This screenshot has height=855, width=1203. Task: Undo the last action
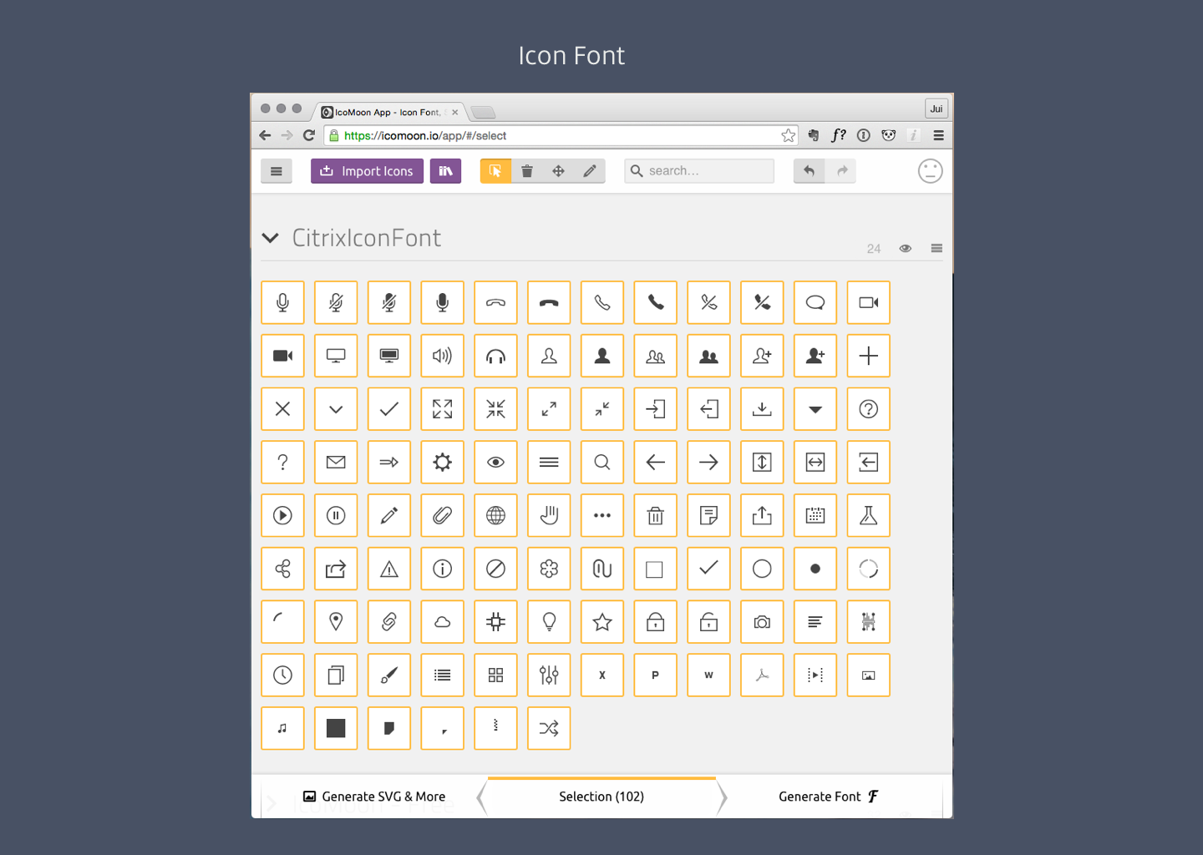(x=809, y=171)
